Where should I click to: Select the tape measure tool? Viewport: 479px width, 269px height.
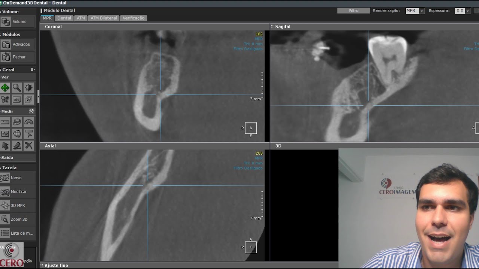17,122
